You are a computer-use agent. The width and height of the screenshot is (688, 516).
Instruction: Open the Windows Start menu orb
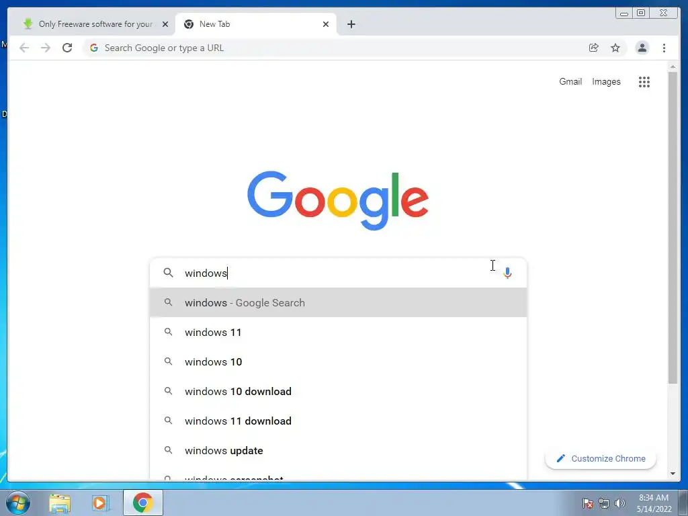tap(18, 503)
